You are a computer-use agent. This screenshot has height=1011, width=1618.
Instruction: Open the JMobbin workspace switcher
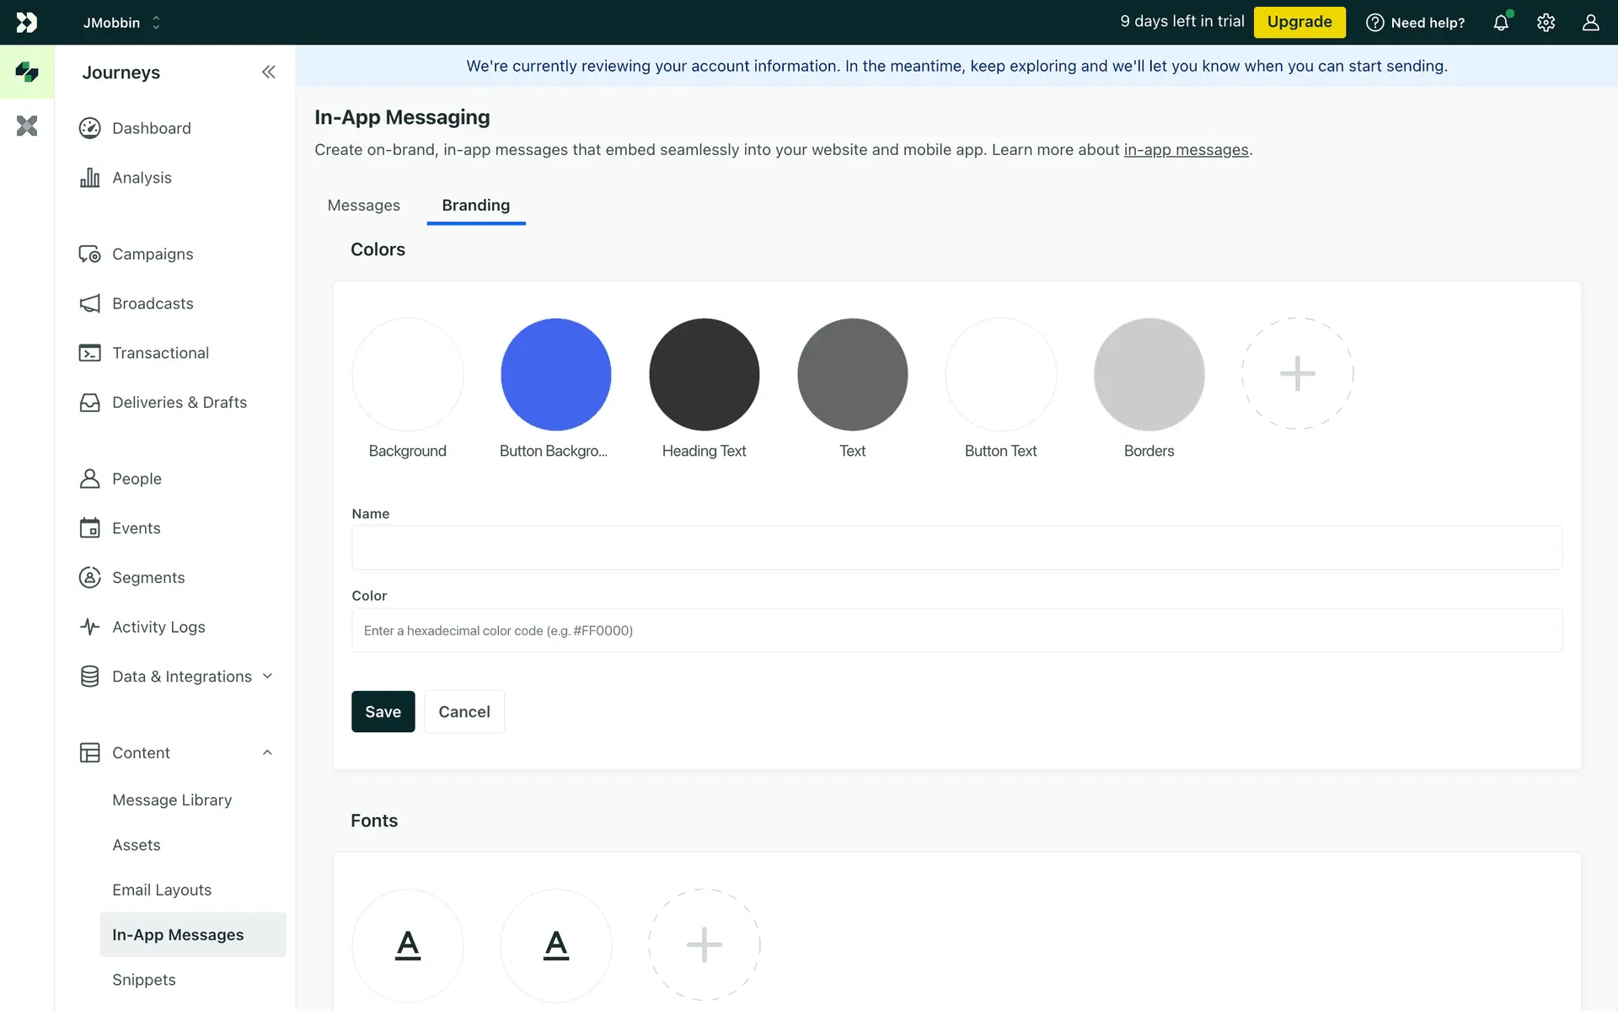(122, 23)
